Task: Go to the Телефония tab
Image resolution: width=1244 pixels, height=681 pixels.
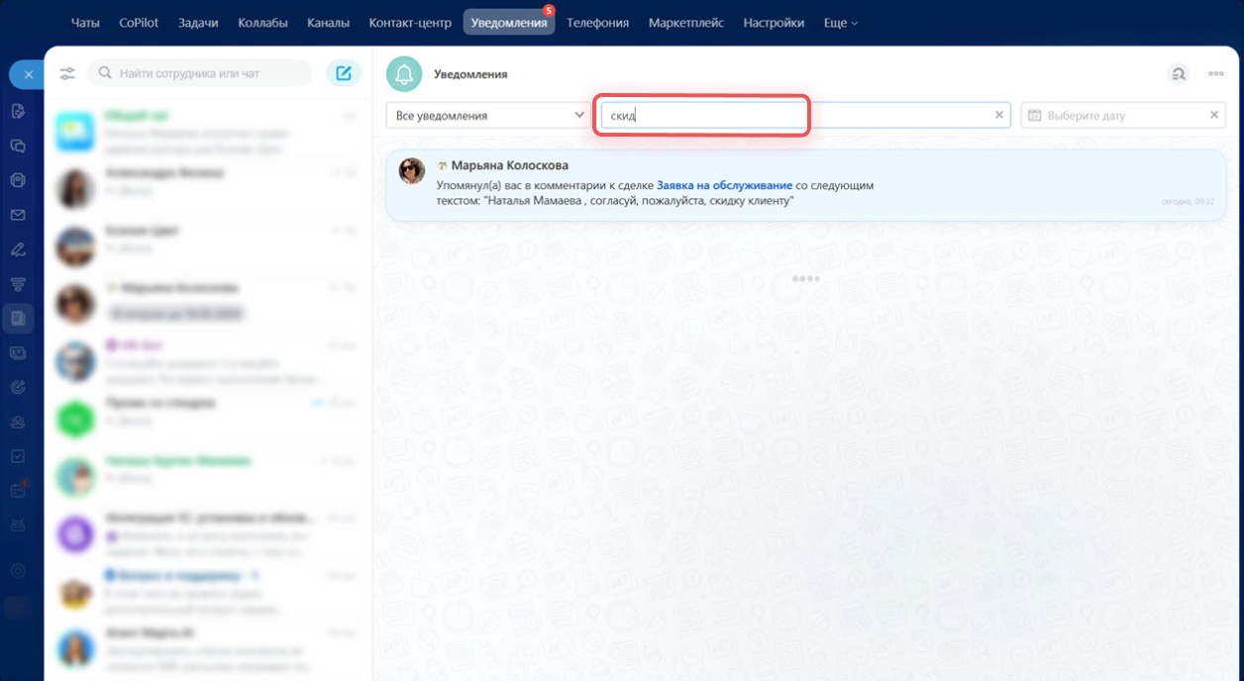Action: point(597,23)
